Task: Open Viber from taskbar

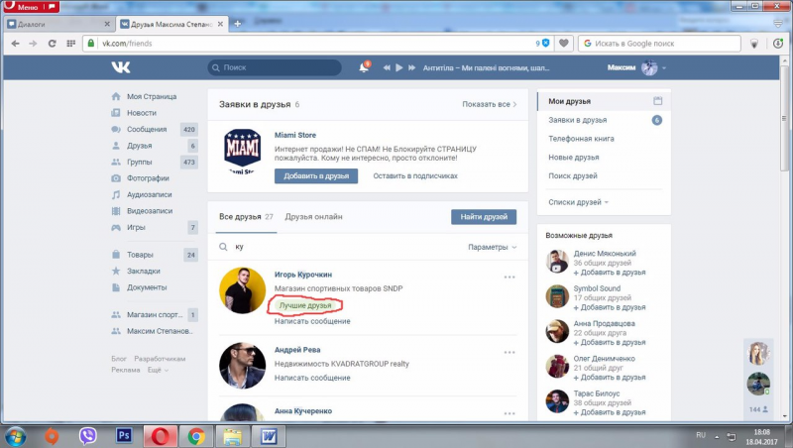Action: click(x=88, y=436)
